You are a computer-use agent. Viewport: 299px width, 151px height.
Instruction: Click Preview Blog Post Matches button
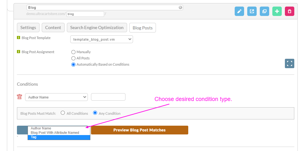(x=140, y=130)
